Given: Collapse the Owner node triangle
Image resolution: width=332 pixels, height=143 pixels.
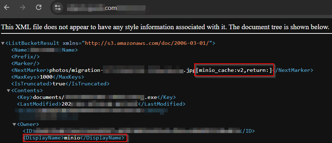Looking at the screenshot, I should pos(14,125).
